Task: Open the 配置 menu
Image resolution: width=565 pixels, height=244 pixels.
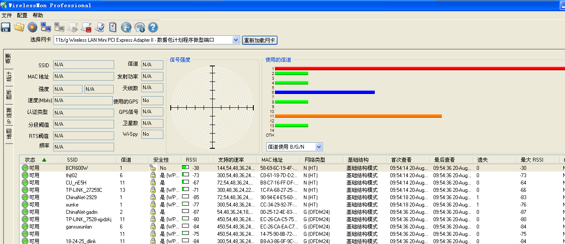Action: point(22,15)
